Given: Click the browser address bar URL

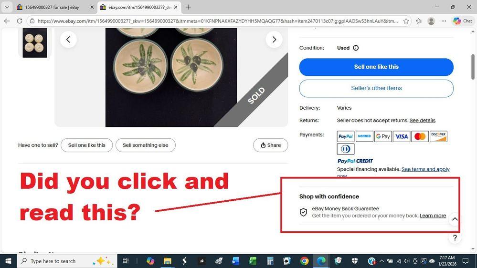Looking at the screenshot, I should click(x=218, y=21).
